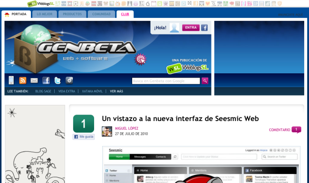Screen dimensions: 309x183
Task: Open the Xataka Móvil link
Action: (x=92, y=91)
